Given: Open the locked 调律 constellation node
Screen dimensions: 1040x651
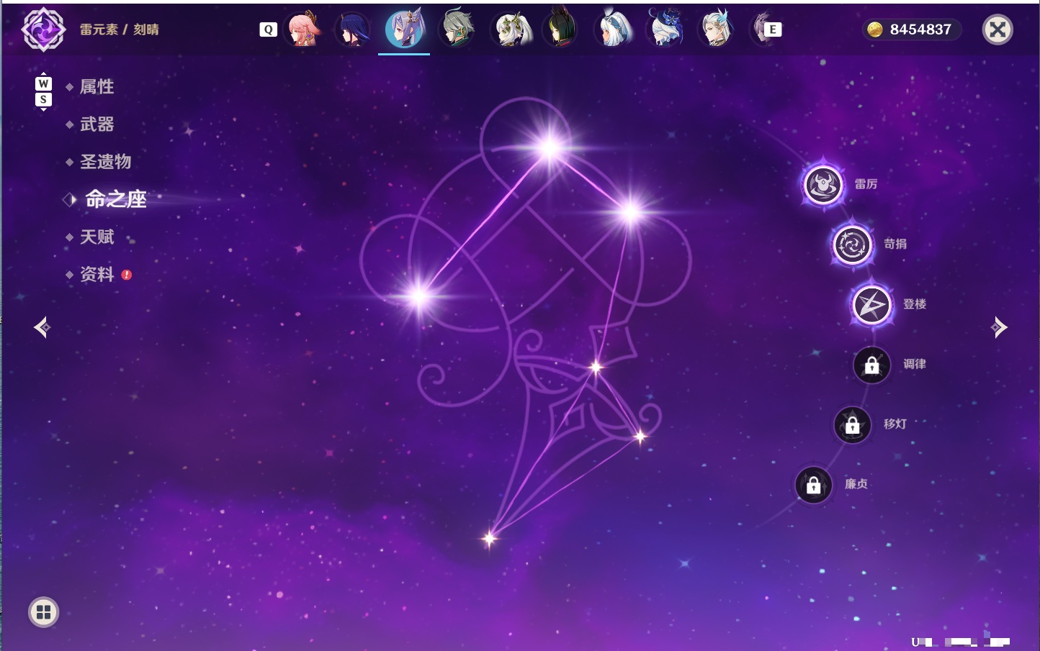Looking at the screenshot, I should 871,365.
